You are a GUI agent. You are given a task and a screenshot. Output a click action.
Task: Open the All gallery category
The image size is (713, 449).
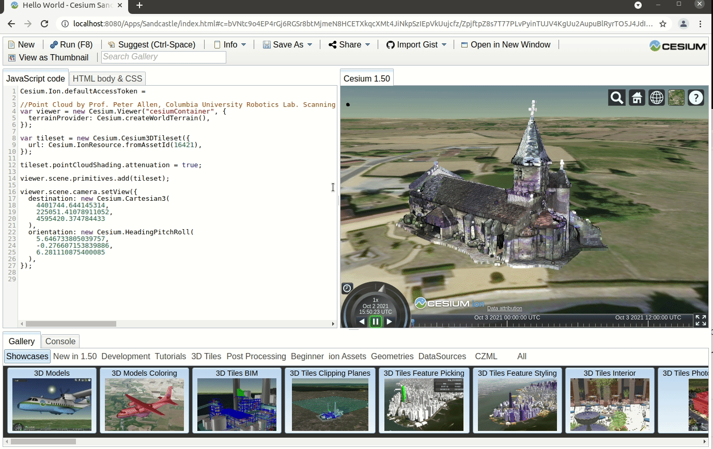pos(522,357)
